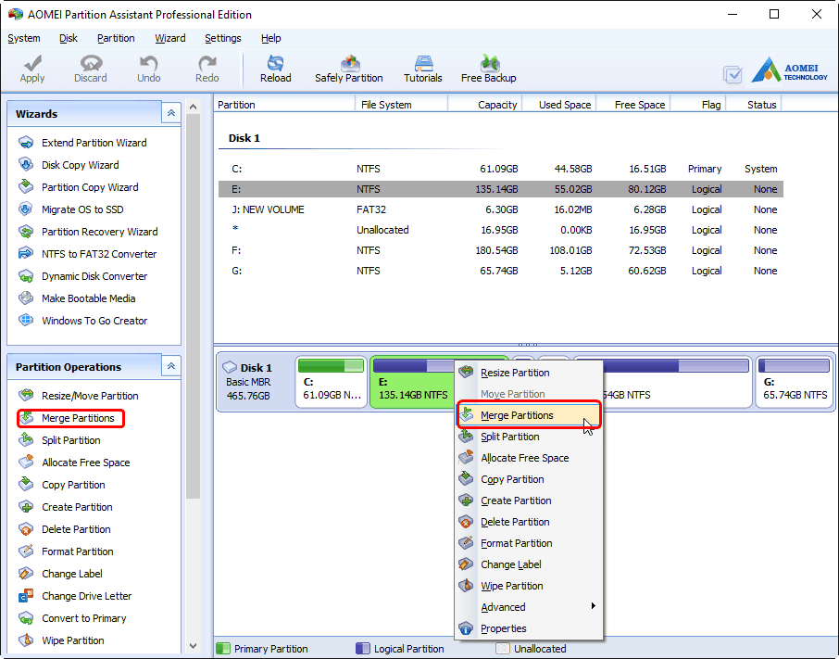Viewport: 839px width, 659px height.
Task: Click the Redo toolbar icon
Action: 207,69
